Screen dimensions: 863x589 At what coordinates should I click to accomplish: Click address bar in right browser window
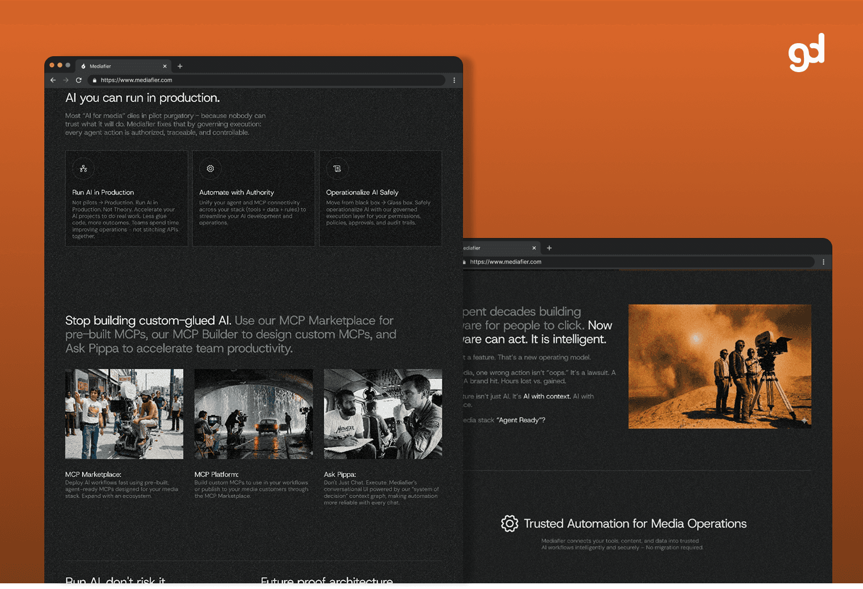pyautogui.click(x=639, y=262)
